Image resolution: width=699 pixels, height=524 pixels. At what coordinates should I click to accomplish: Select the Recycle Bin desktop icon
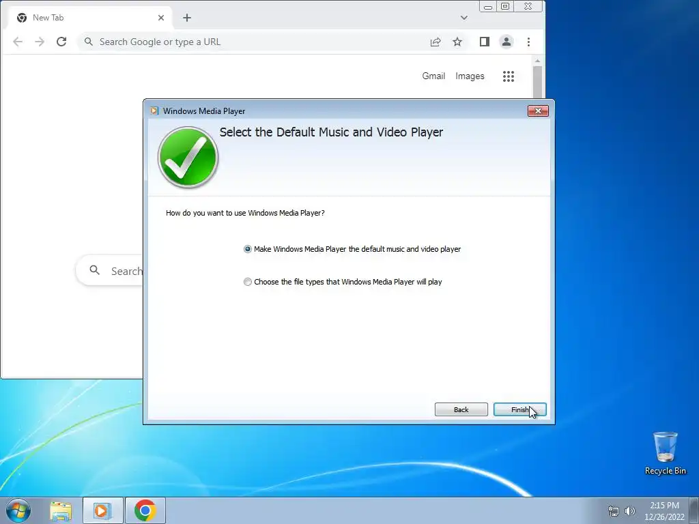tap(665, 453)
